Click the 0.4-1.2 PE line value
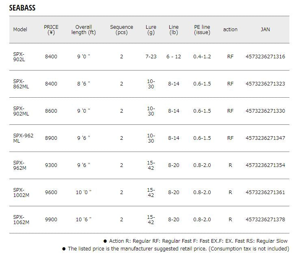The width and height of the screenshot is (304, 263). 202,57
